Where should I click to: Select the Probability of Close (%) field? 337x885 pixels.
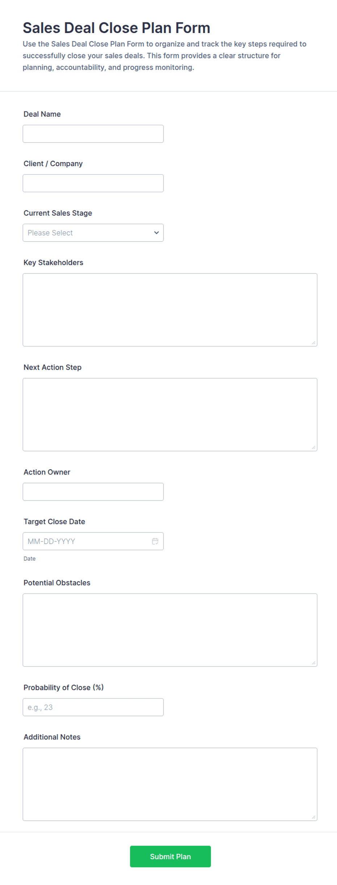tap(93, 707)
